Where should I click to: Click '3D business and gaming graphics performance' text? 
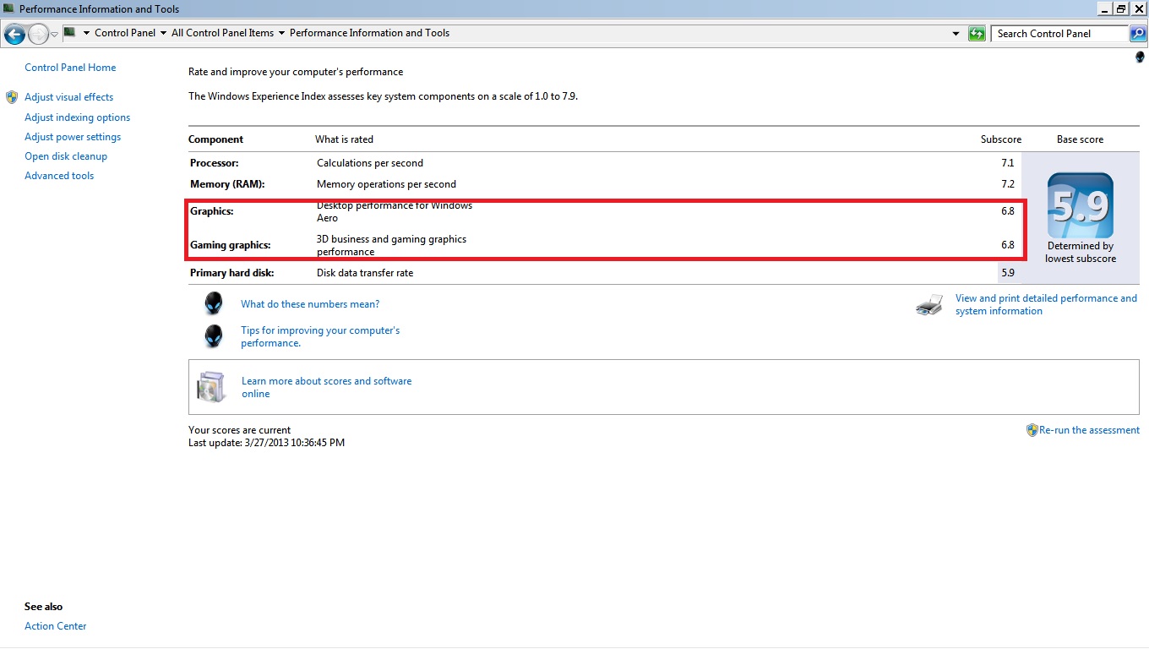pos(391,245)
